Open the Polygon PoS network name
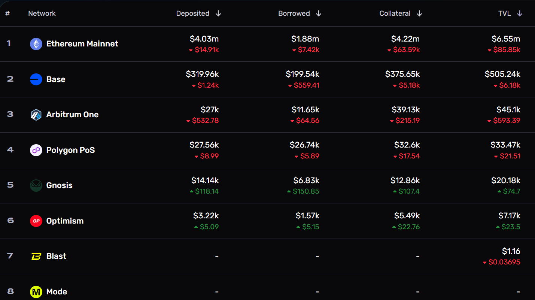The image size is (535, 300). coord(70,150)
